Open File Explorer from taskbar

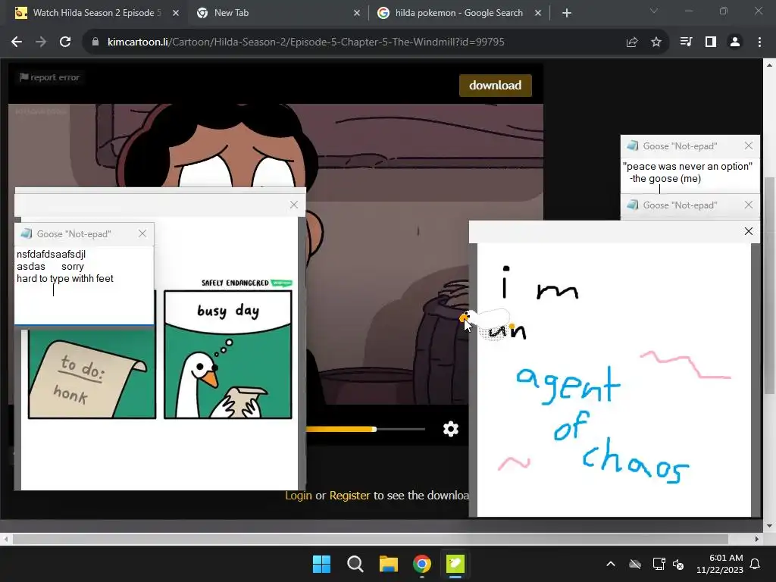click(x=389, y=564)
